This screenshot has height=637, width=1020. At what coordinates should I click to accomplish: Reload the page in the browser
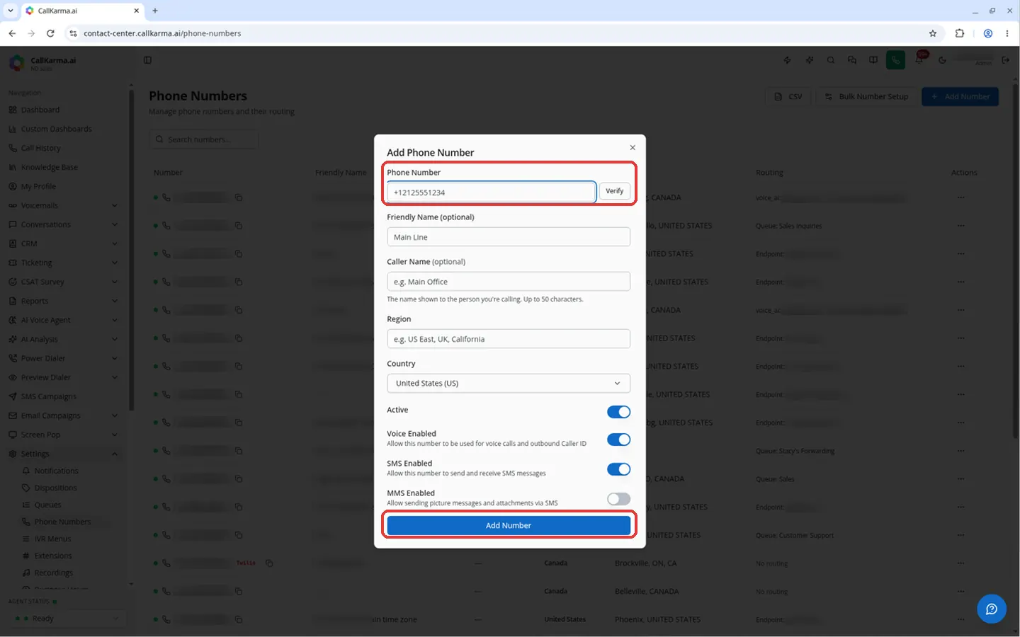pyautogui.click(x=50, y=33)
